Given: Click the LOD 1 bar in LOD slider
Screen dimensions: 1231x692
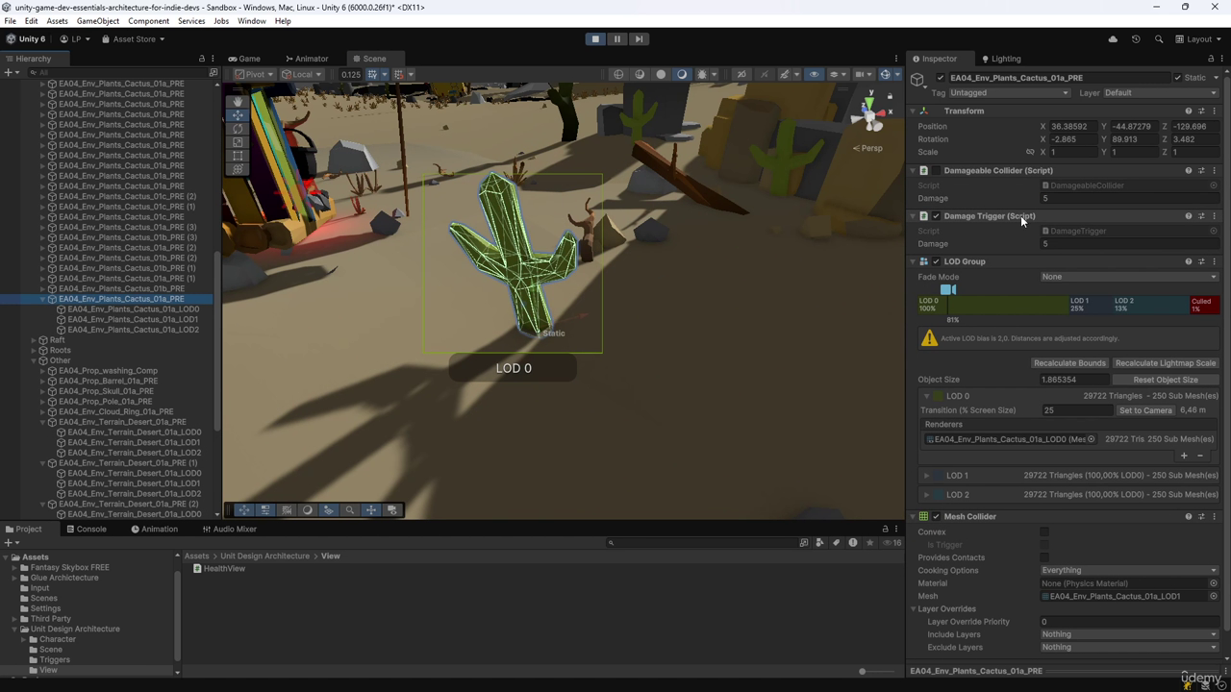Looking at the screenshot, I should (x=1090, y=305).
